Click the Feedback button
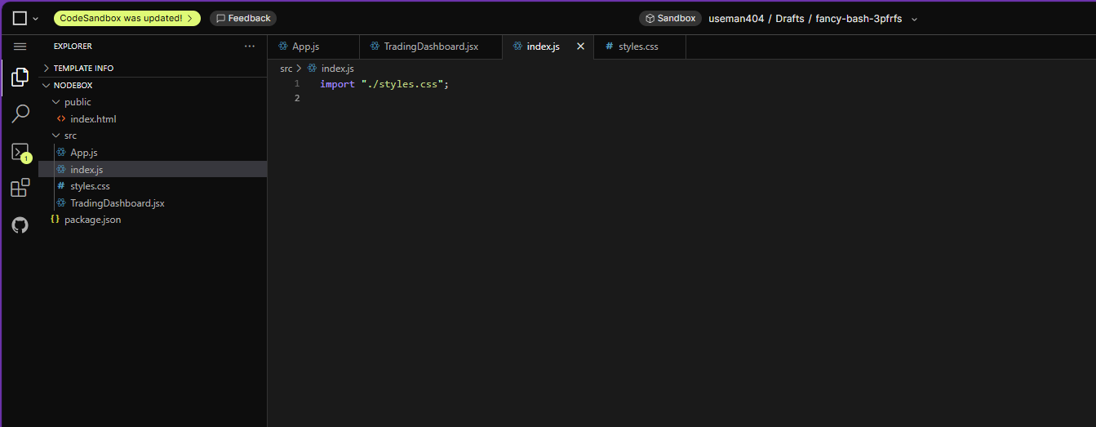The image size is (1096, 427). [243, 18]
